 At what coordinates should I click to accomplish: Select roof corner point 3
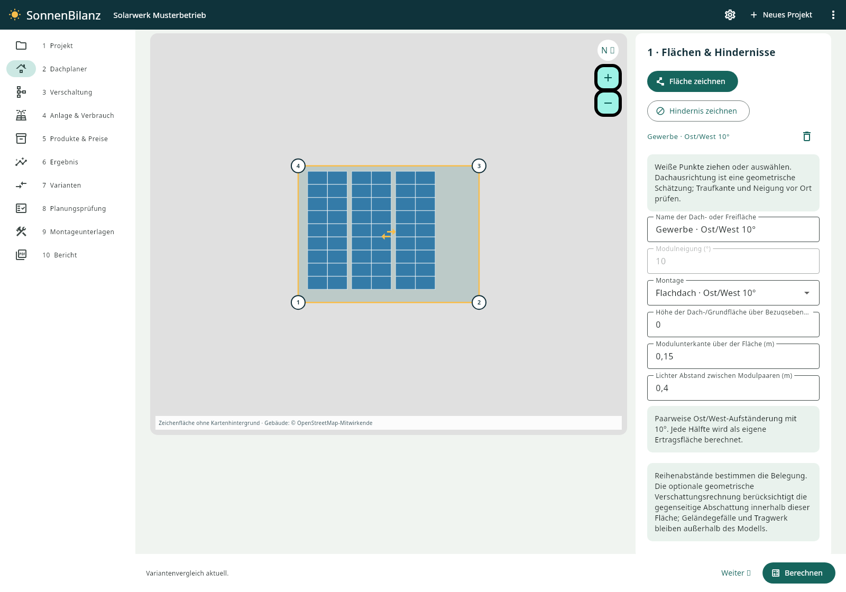click(x=479, y=166)
